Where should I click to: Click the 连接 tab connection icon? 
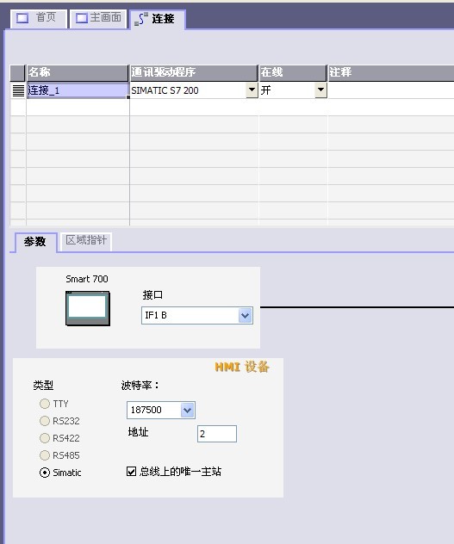point(141,19)
